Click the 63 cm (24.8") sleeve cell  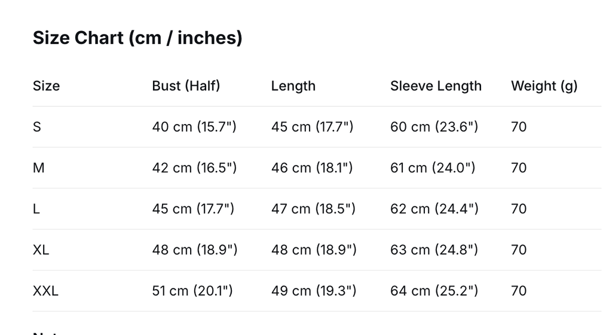(434, 250)
